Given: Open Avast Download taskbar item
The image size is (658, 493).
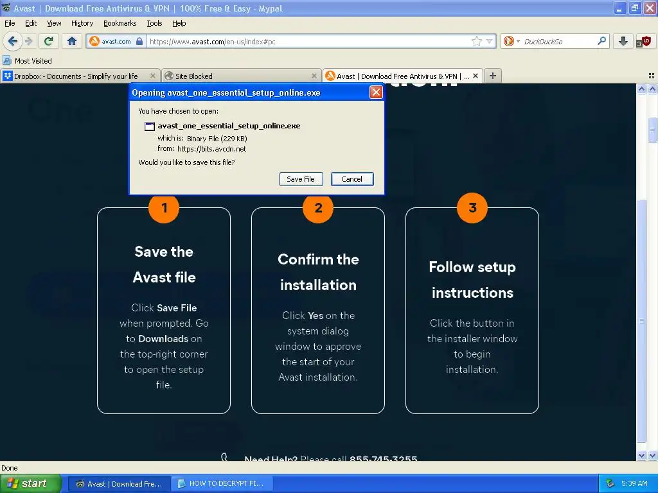Looking at the screenshot, I should point(119,484).
